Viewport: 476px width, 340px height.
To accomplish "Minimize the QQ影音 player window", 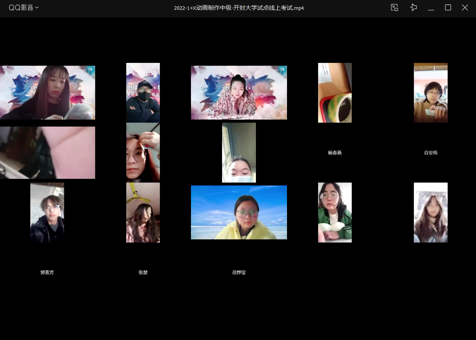I will pyautogui.click(x=431, y=7).
